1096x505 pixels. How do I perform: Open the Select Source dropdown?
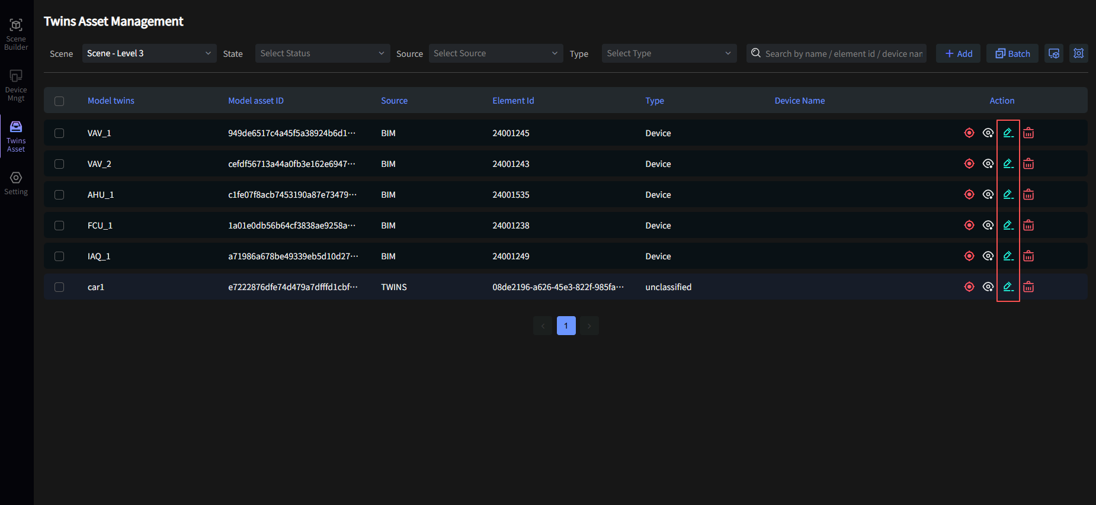(495, 53)
